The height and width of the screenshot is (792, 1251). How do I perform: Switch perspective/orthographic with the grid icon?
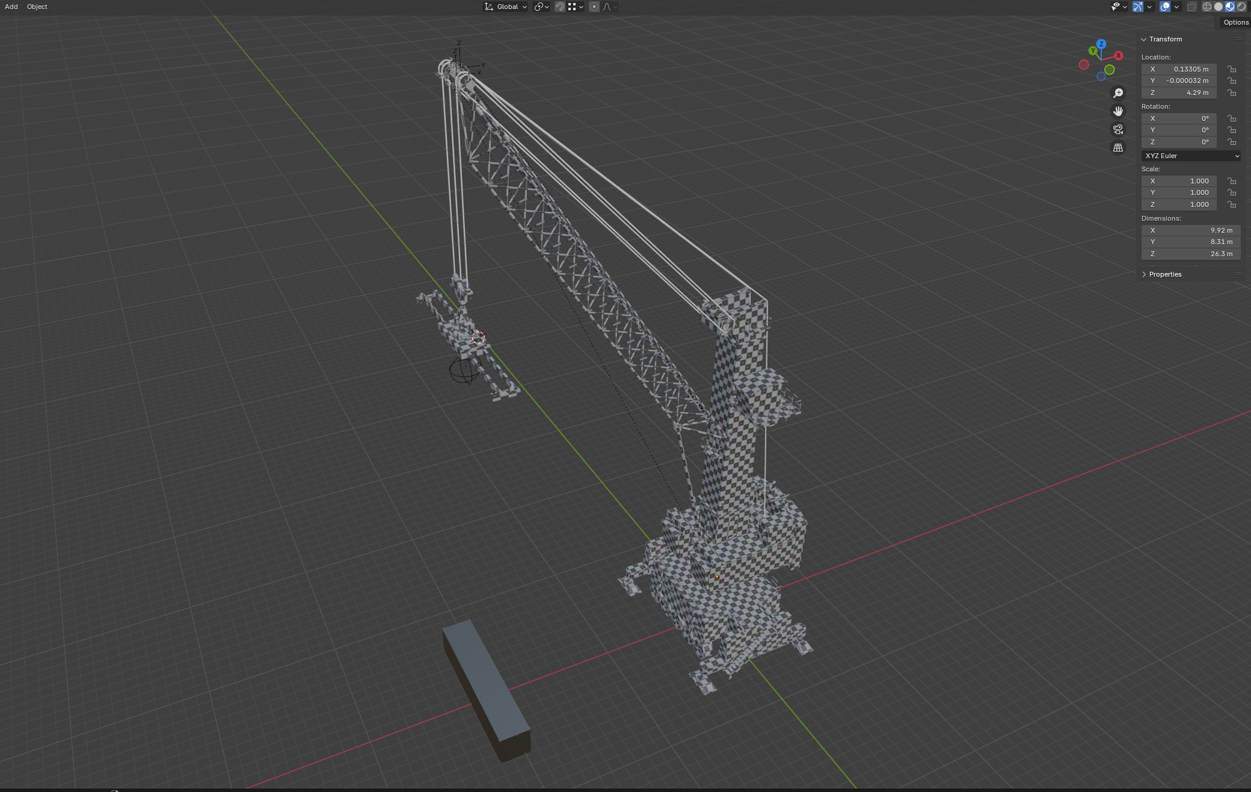1118,147
